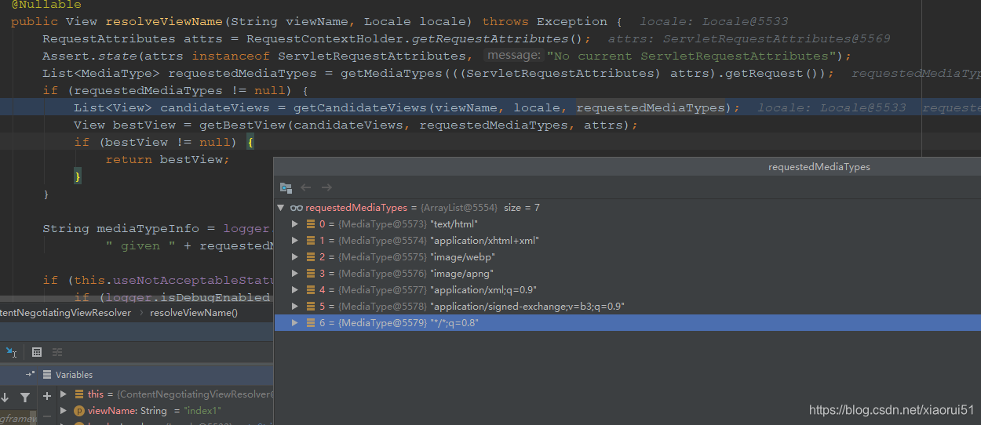Click the ArrayList@5554 size = 7 text
The image size is (981, 425).
pyautogui.click(x=480, y=208)
